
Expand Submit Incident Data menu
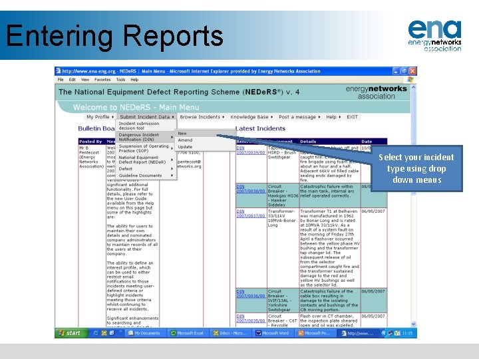(x=146, y=117)
